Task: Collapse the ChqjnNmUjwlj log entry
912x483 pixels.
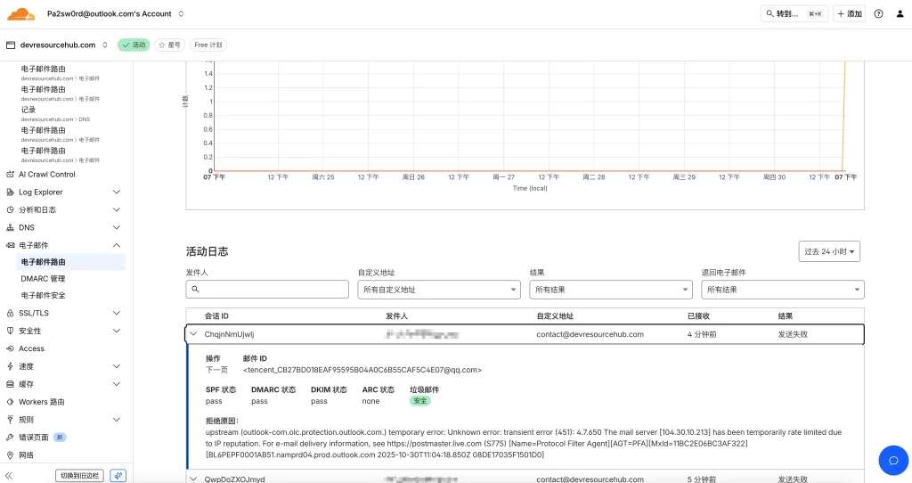Action: pyautogui.click(x=193, y=334)
